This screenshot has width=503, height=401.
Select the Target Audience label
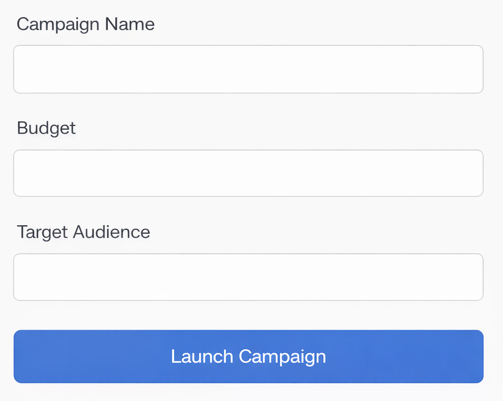coord(83,232)
